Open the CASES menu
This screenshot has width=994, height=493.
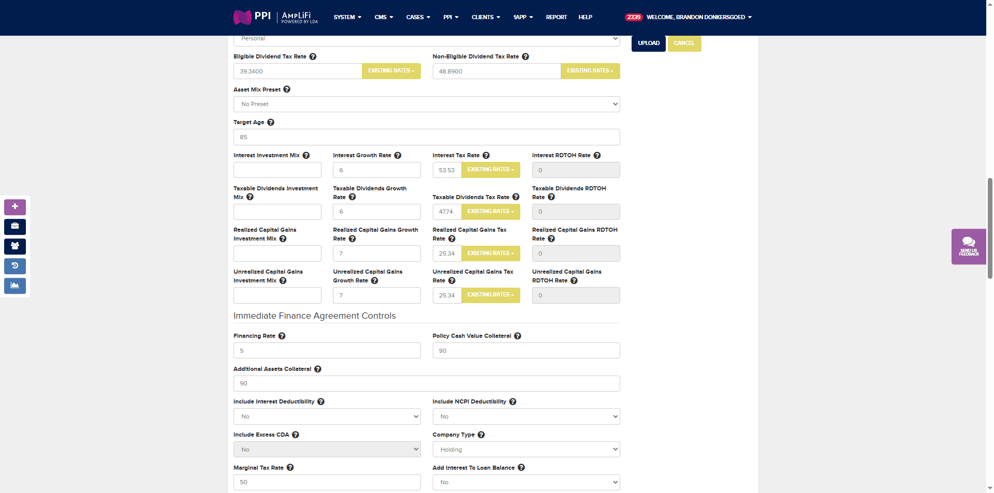tap(418, 17)
